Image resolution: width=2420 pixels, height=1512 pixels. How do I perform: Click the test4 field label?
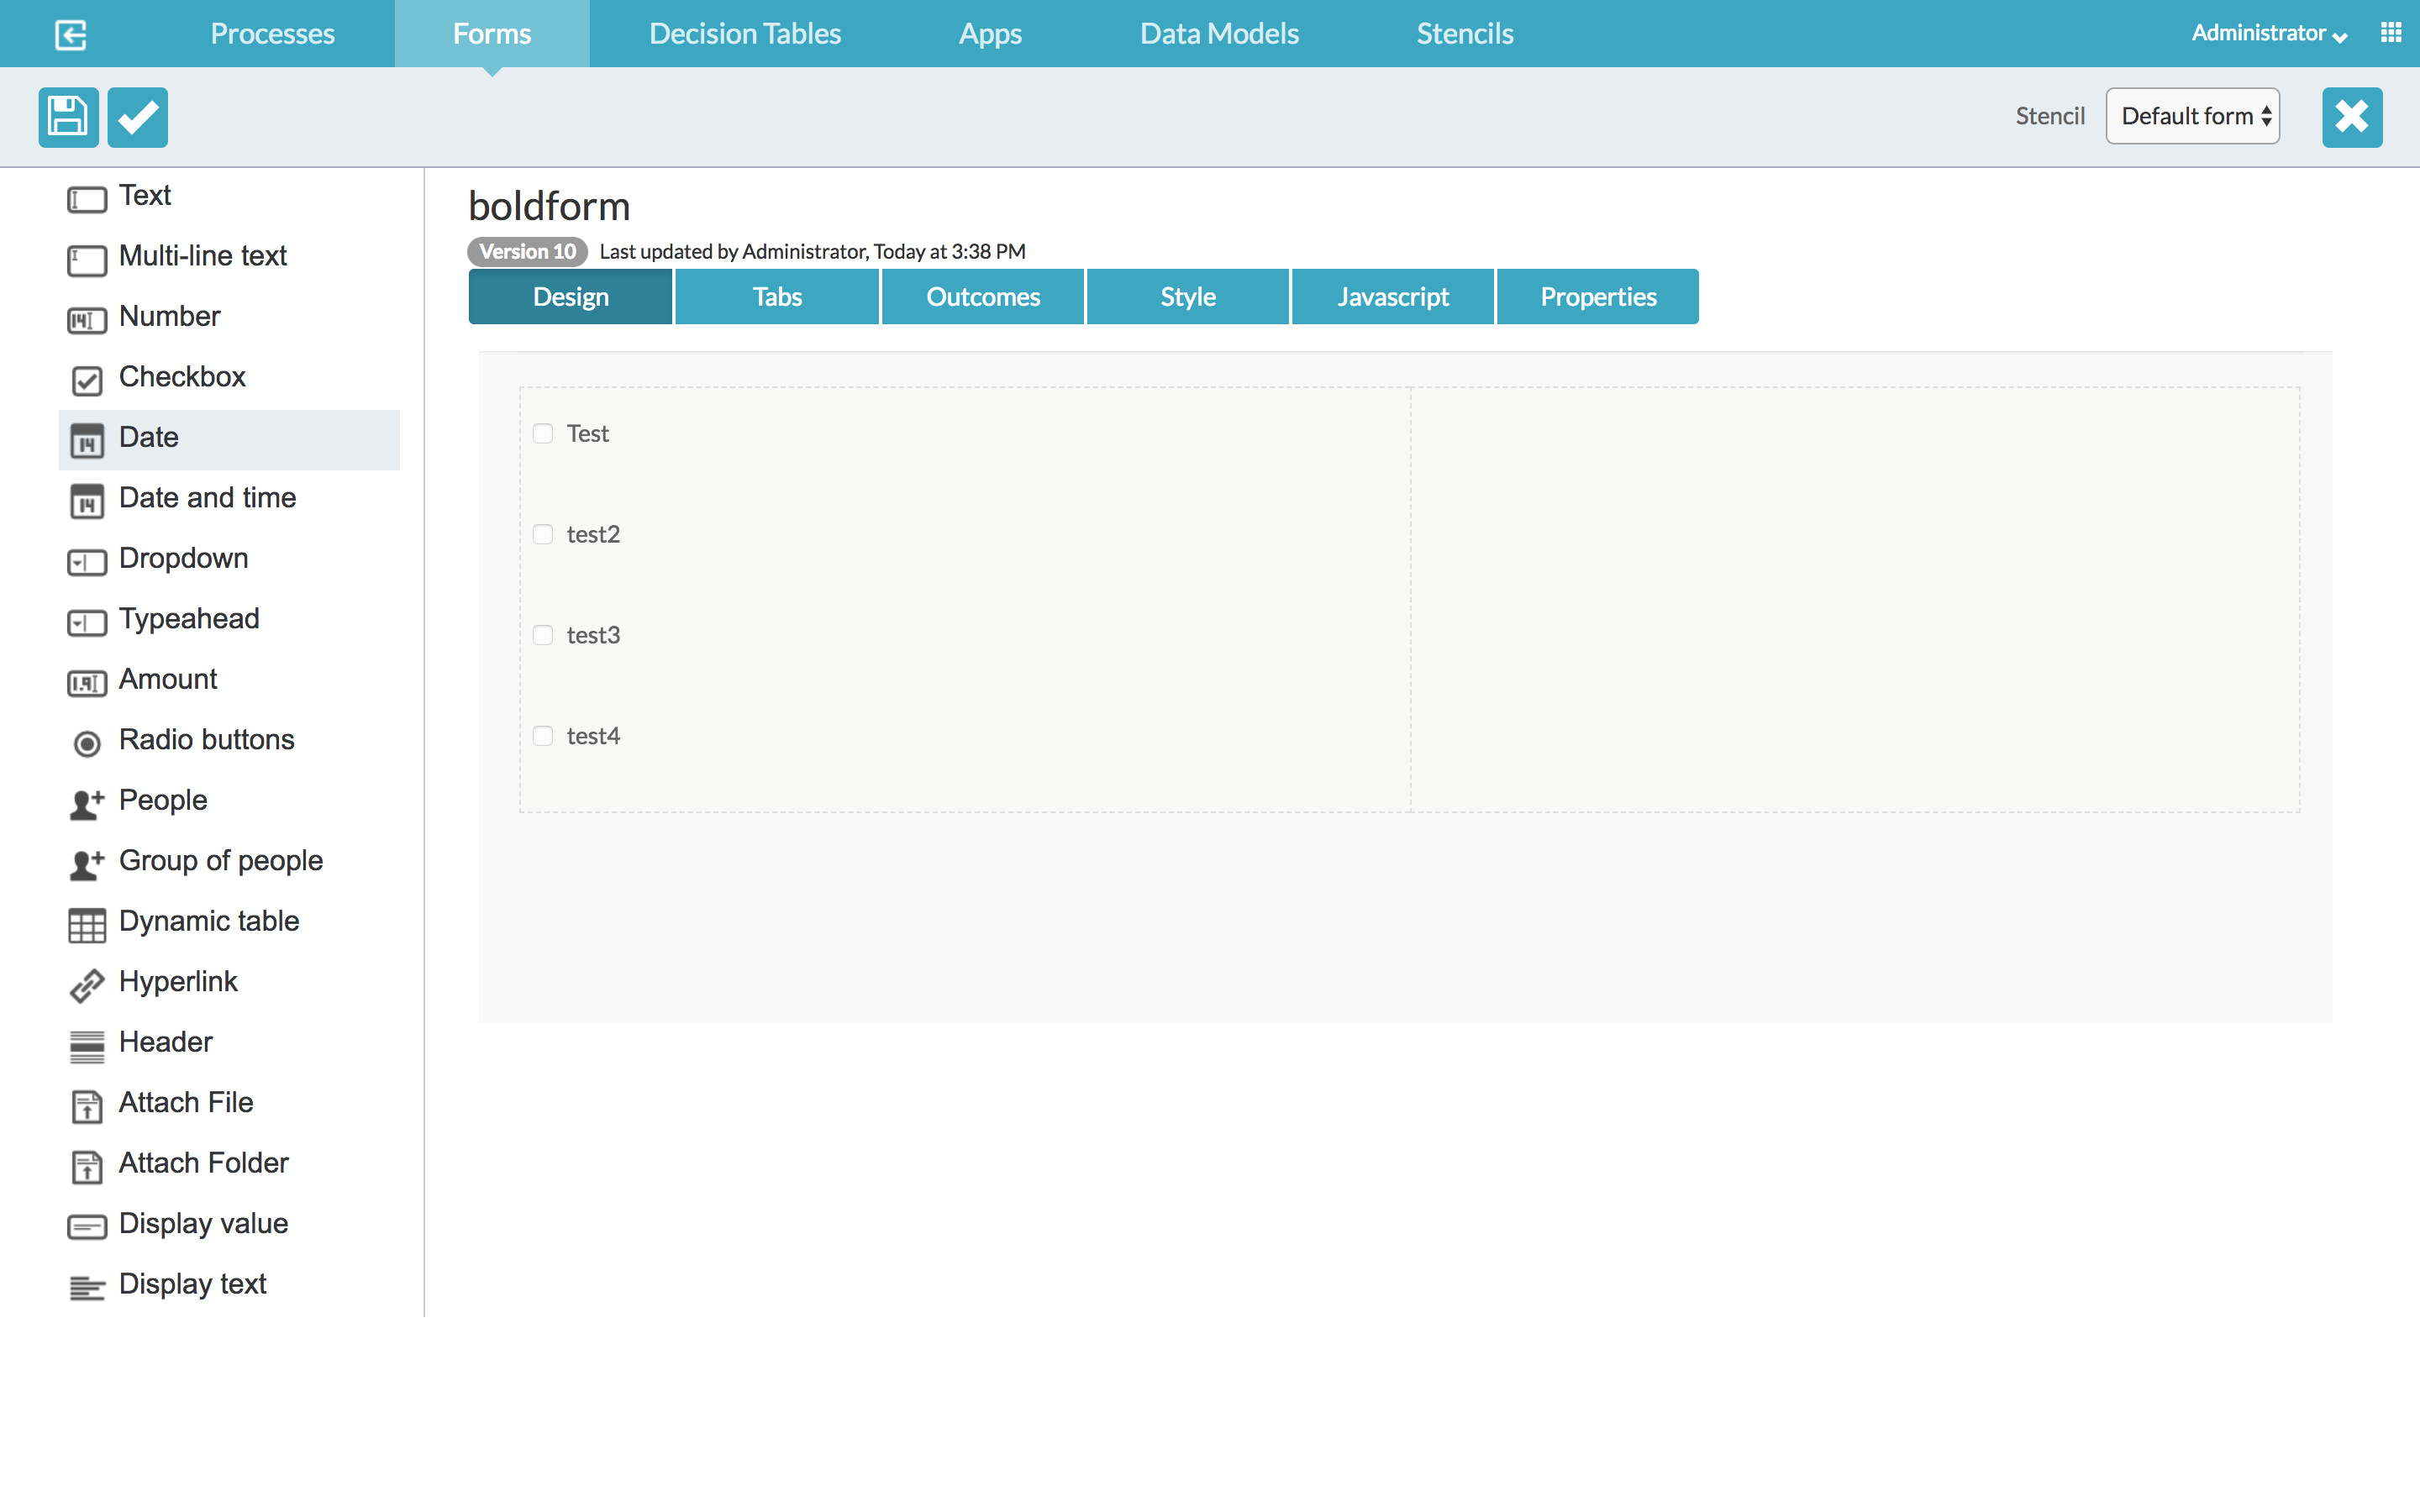(x=593, y=736)
